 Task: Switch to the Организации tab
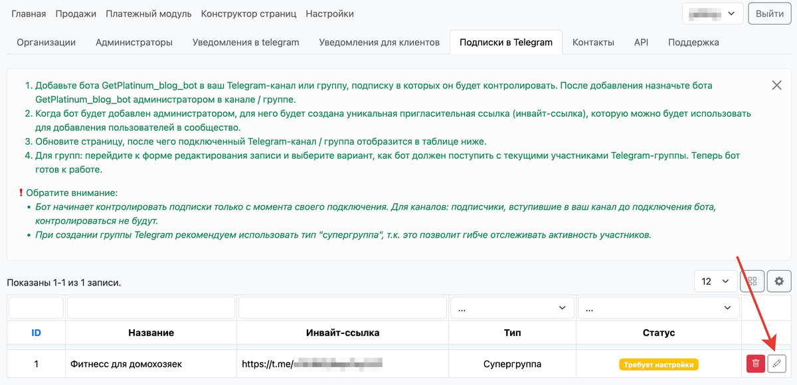coord(46,42)
